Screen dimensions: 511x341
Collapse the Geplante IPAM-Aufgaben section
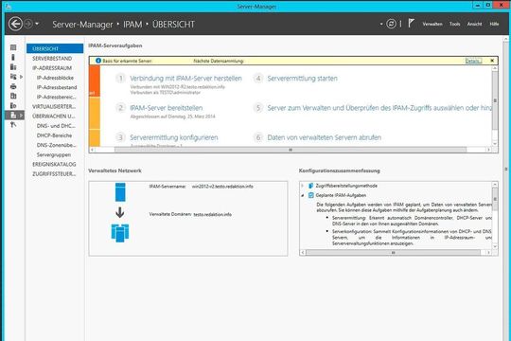click(303, 195)
